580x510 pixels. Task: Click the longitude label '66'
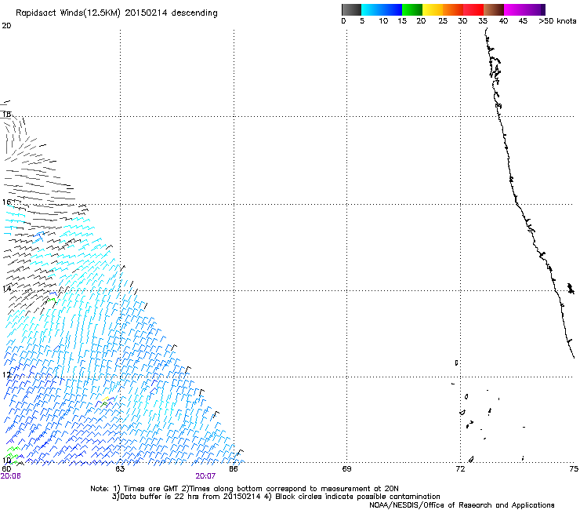[x=233, y=469]
